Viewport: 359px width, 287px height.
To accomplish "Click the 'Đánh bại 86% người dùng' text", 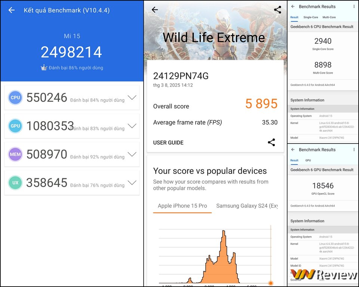I will (x=76, y=68).
